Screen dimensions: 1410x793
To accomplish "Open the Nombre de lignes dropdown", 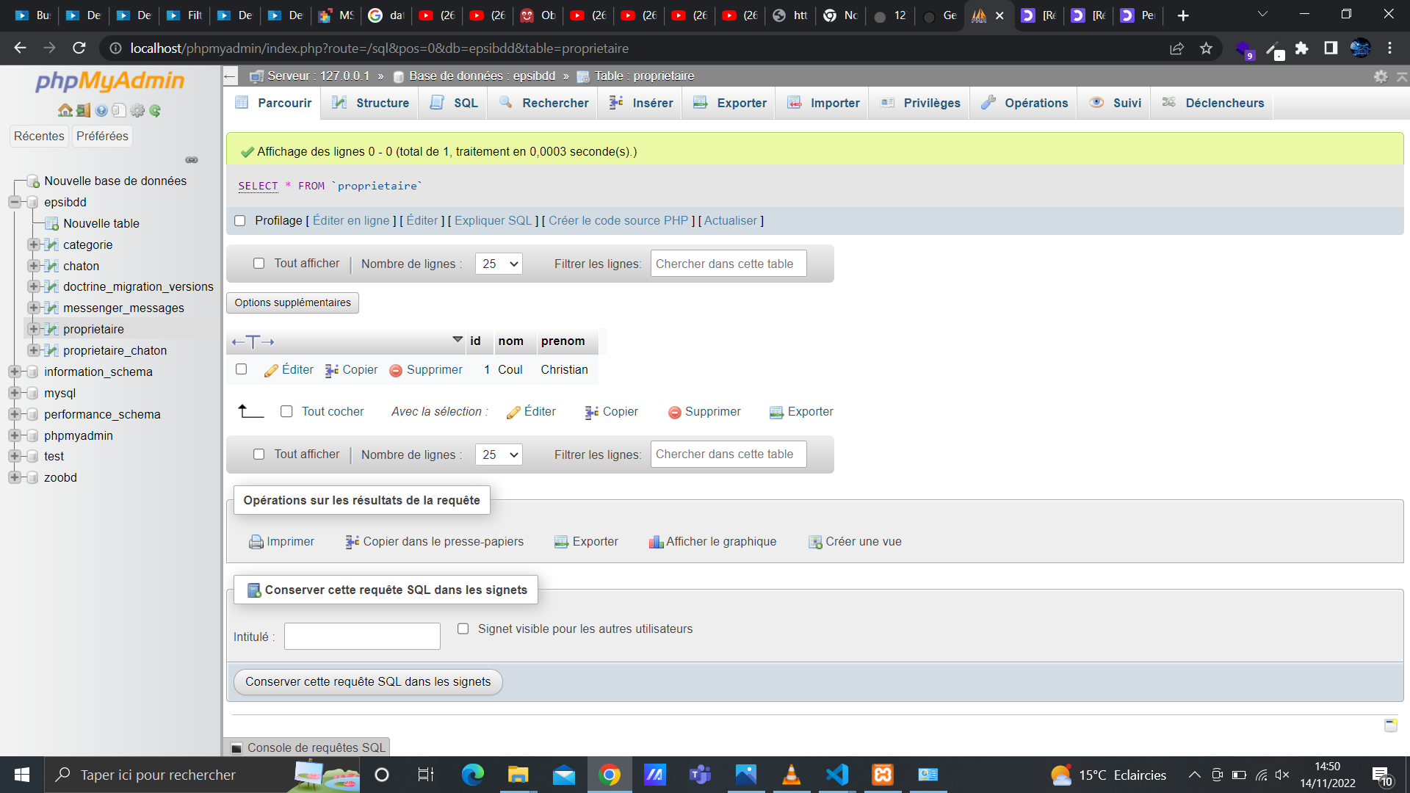I will [x=499, y=263].
